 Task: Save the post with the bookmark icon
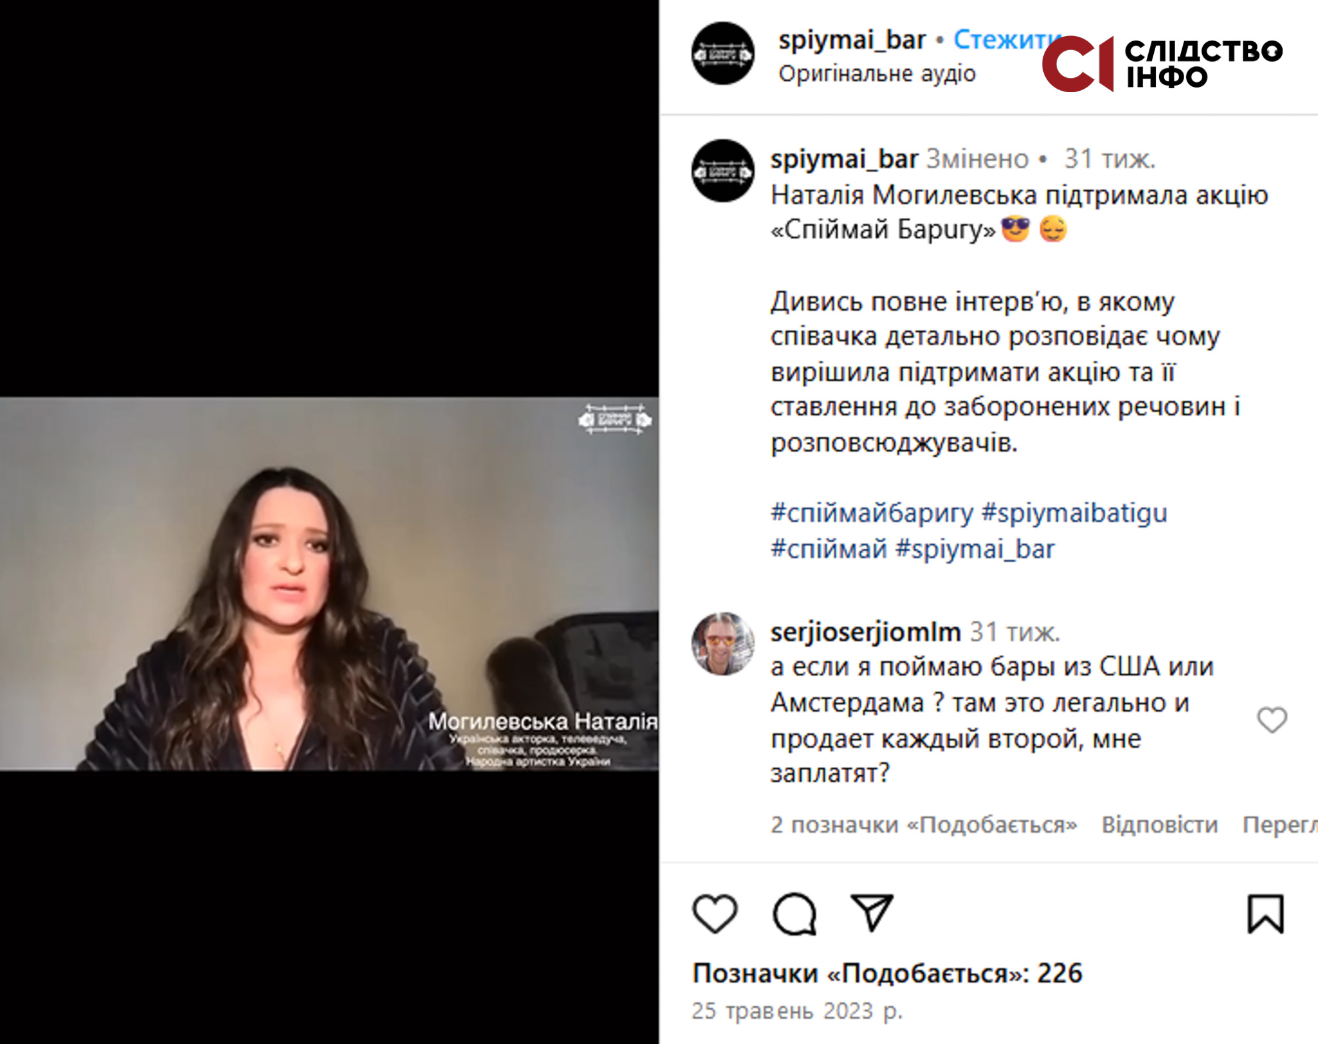[1266, 913]
